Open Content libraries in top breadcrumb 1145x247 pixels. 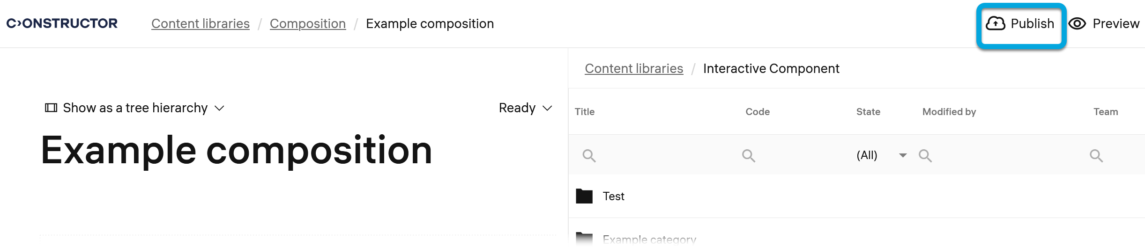[x=200, y=23]
